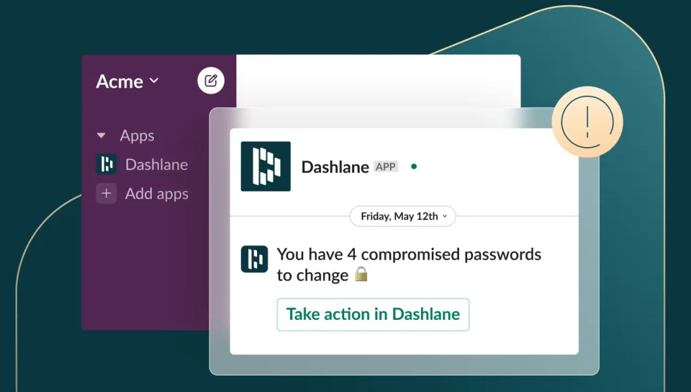Click the Dashlane avatar beside the message
The width and height of the screenshot is (691, 392).
pyautogui.click(x=254, y=259)
